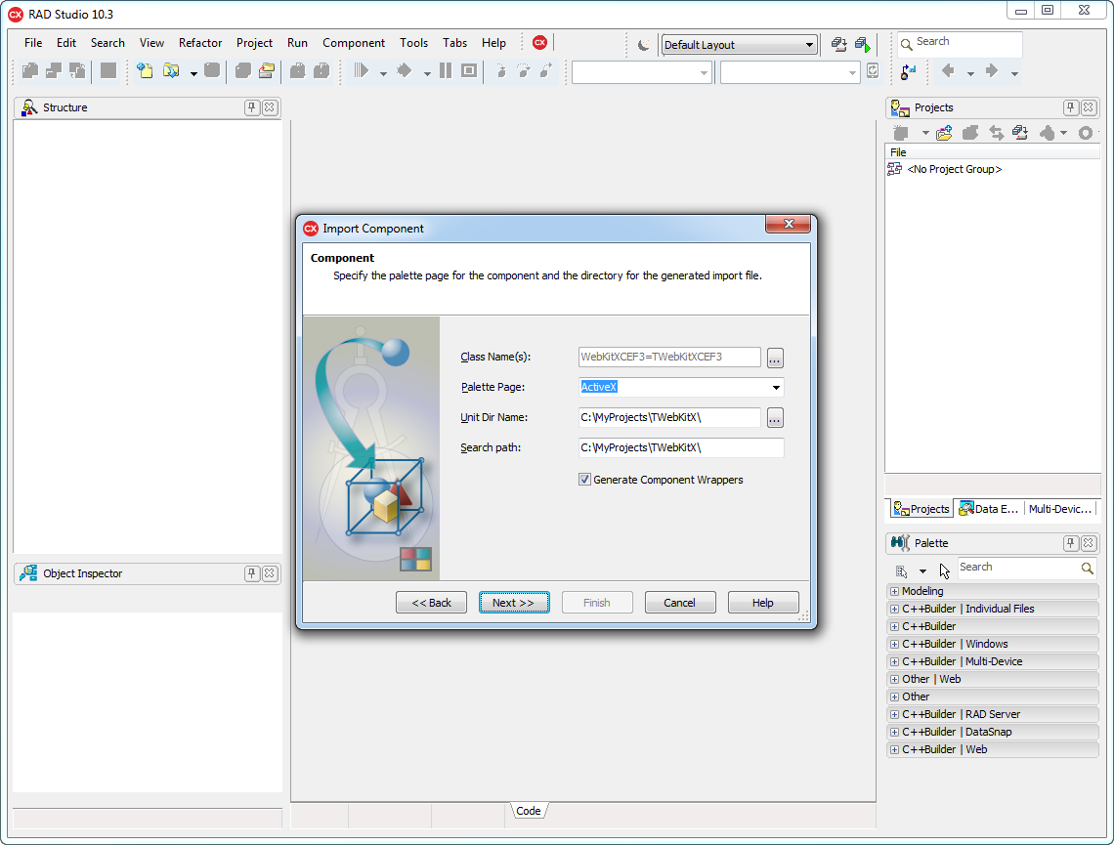Expand C++Builder | Individual Files category
This screenshot has width=1114, height=845.
[894, 609]
